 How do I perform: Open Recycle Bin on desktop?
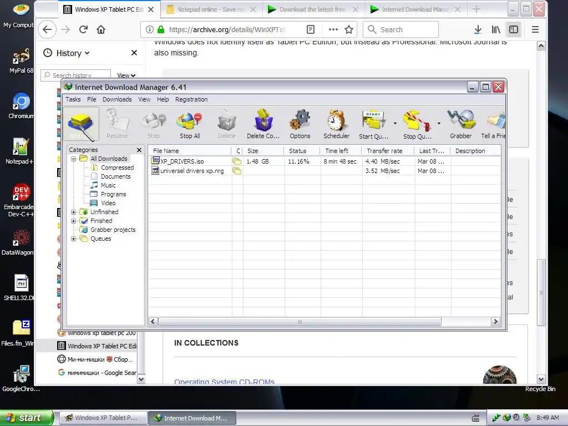(540, 389)
